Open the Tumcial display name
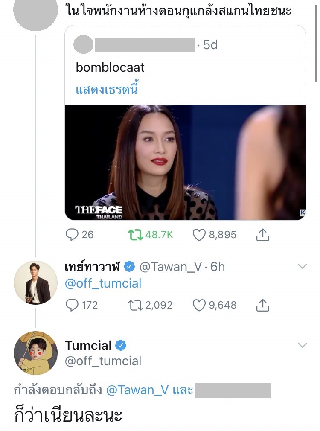Viewport: 320px width, 431px height. pos(88,345)
